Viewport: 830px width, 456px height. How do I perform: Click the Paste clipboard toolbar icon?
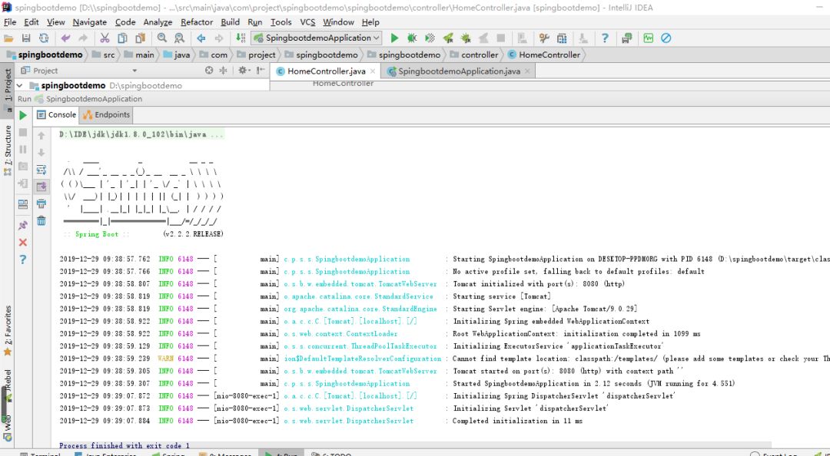click(140, 38)
